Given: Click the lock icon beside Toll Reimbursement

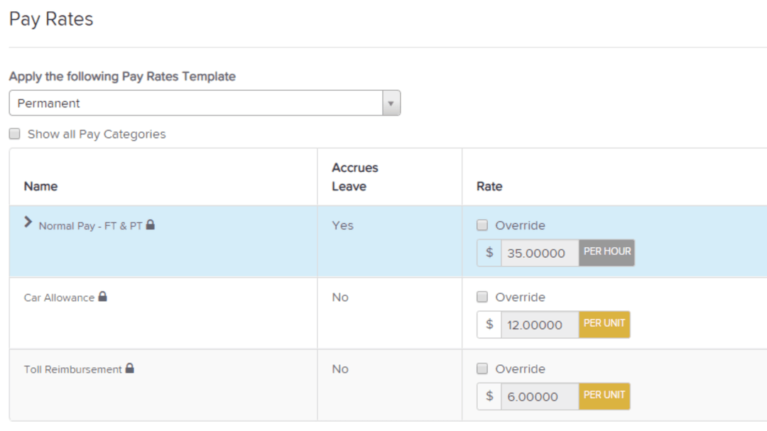Looking at the screenshot, I should [130, 369].
